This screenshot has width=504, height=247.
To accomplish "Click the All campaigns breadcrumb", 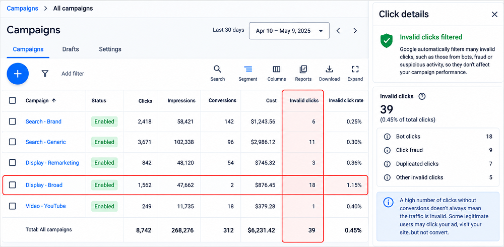I will [73, 9].
